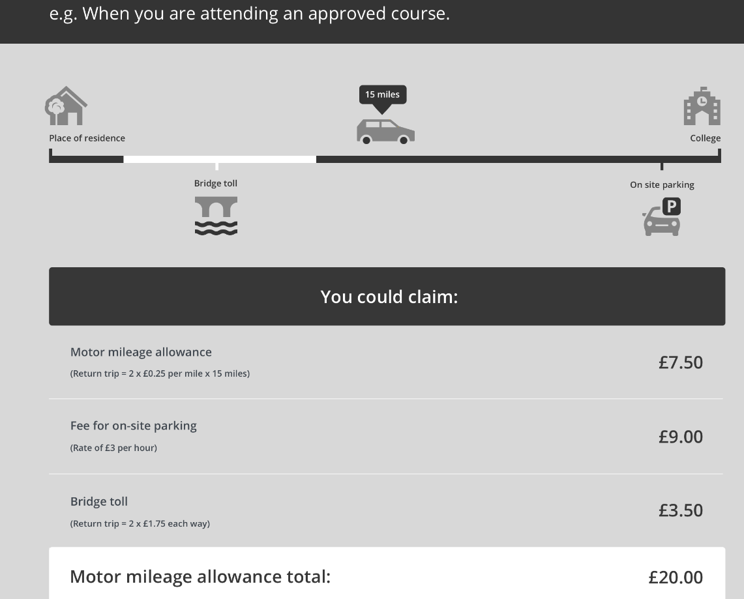This screenshot has height=599, width=744.
Task: Click the approved course example text
Action: click(x=250, y=14)
